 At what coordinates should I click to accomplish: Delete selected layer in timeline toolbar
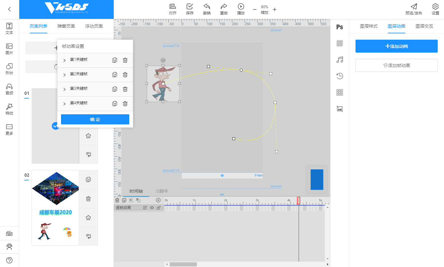(117, 200)
